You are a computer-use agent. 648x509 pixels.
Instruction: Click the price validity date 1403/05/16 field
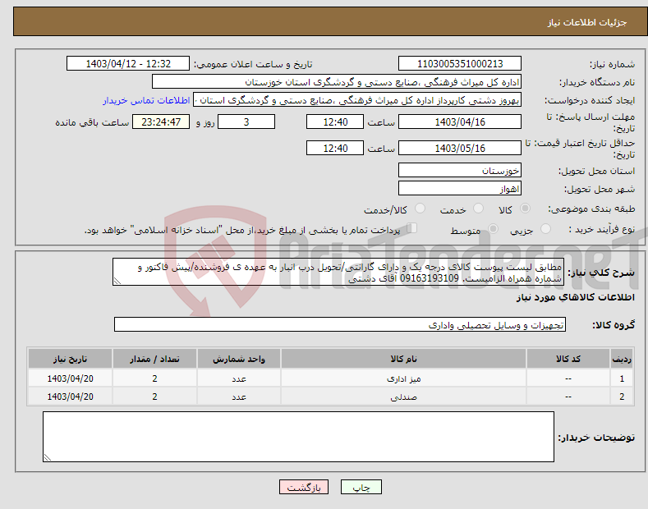[460, 148]
